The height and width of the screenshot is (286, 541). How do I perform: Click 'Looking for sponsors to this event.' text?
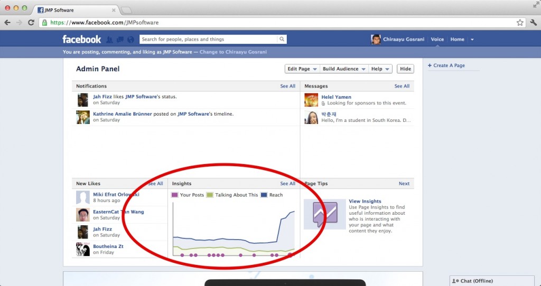(367, 103)
